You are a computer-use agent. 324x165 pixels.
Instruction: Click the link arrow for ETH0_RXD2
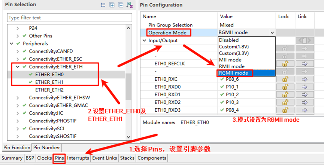304,102
